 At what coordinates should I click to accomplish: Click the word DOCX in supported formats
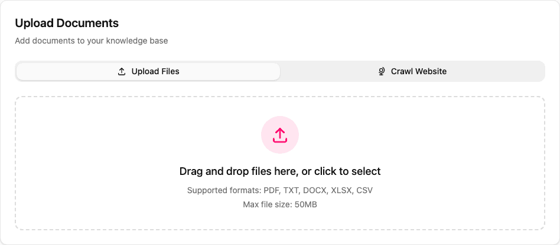(315, 190)
